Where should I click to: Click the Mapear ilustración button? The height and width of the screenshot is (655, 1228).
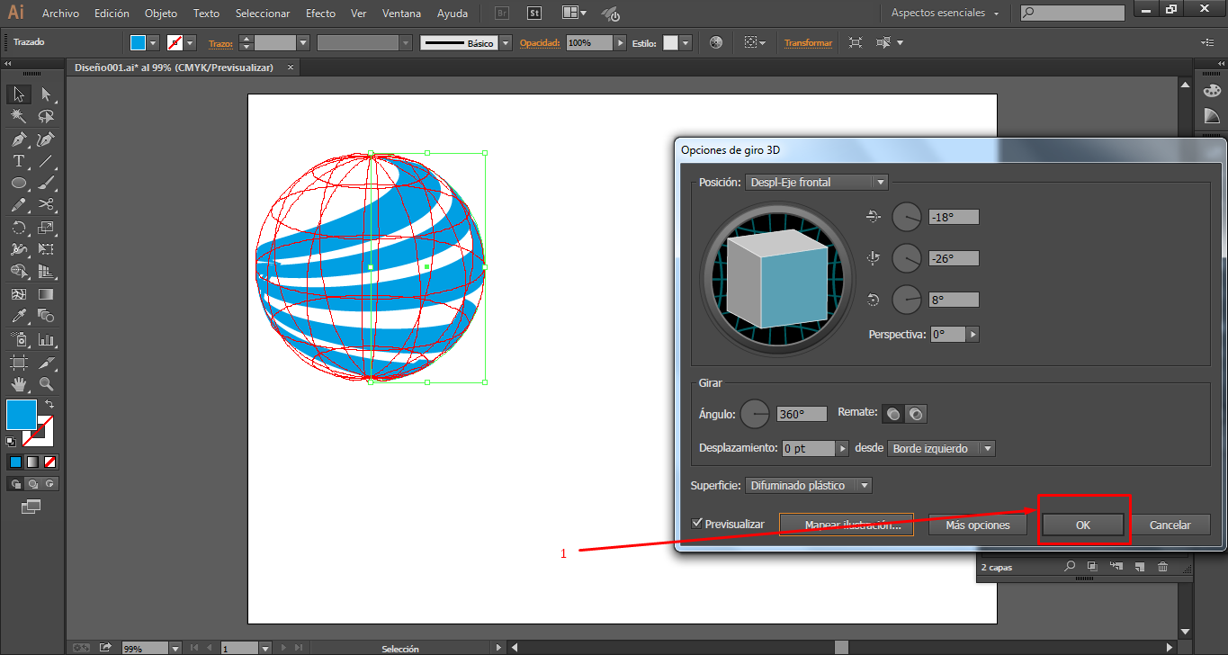coord(847,525)
